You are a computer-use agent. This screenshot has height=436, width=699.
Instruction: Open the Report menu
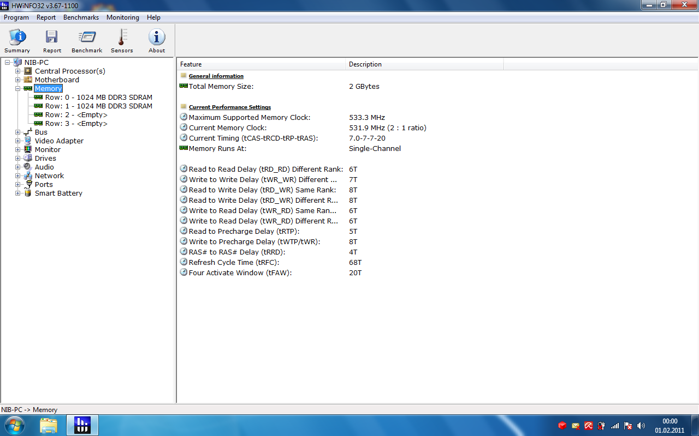pos(46,17)
